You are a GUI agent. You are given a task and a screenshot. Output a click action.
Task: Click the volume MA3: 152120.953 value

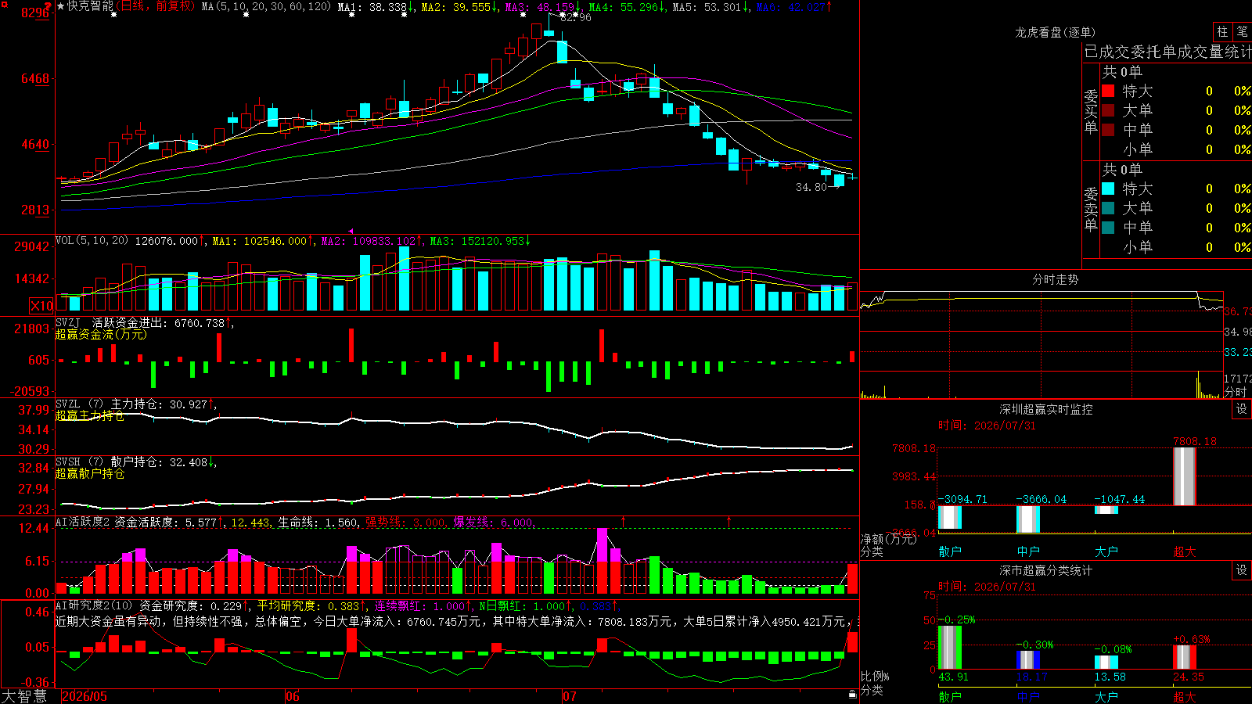click(x=477, y=241)
